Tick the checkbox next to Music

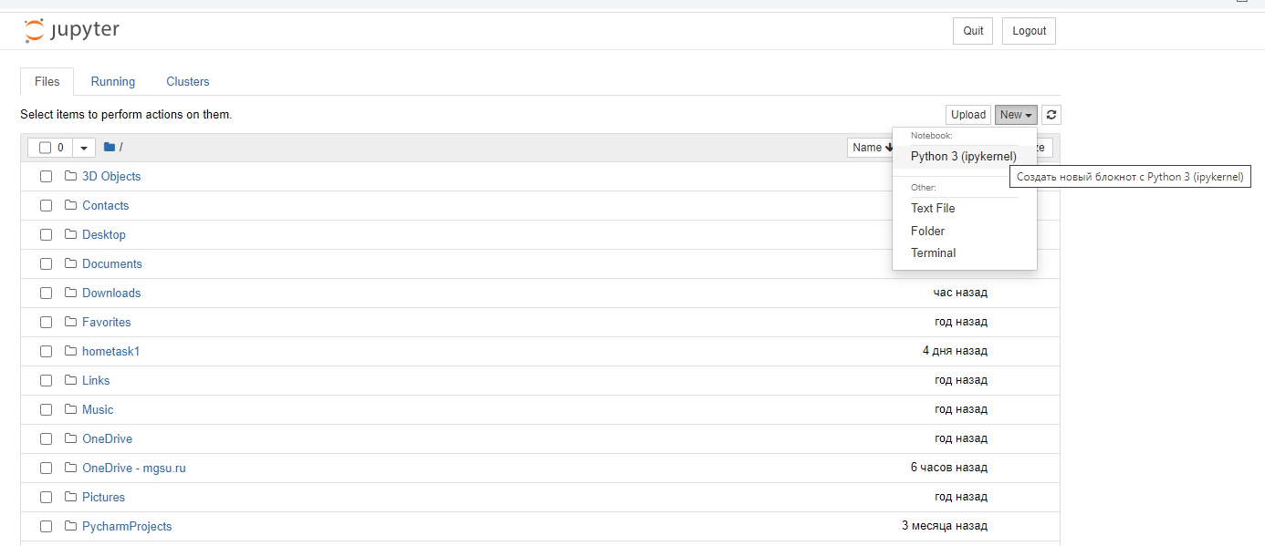point(46,409)
